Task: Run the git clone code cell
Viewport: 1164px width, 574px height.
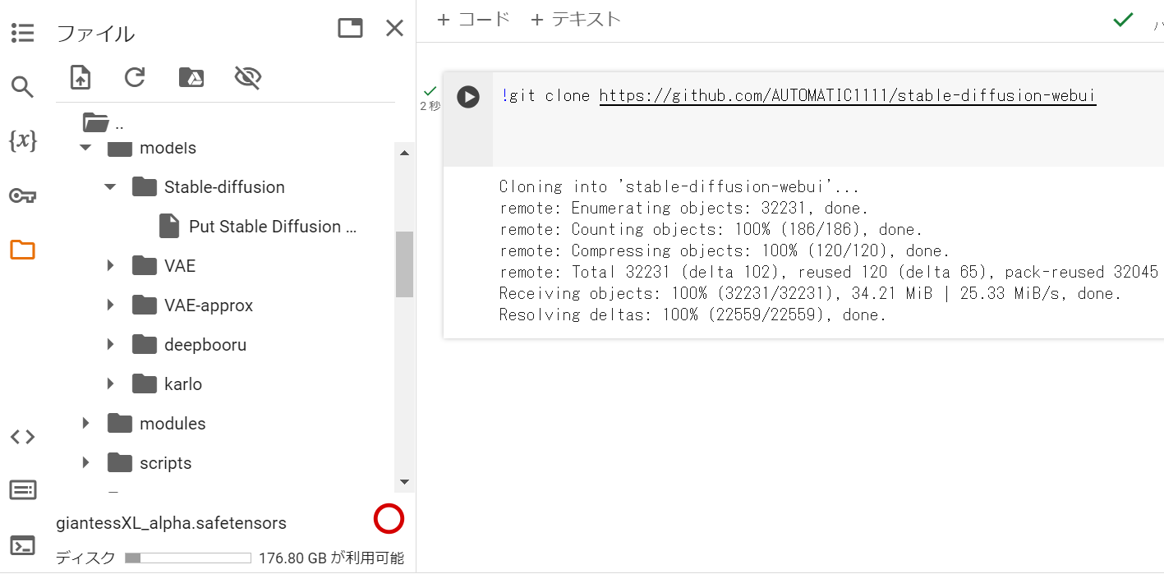Action: coord(468,97)
